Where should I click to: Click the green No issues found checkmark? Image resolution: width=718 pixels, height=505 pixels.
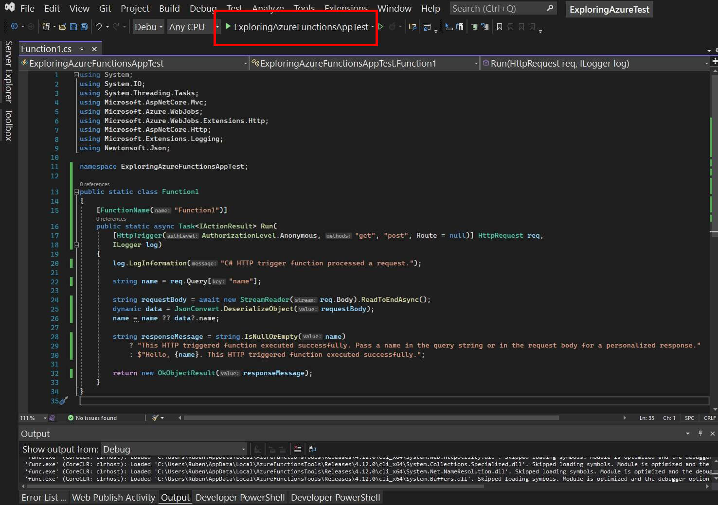click(x=71, y=418)
